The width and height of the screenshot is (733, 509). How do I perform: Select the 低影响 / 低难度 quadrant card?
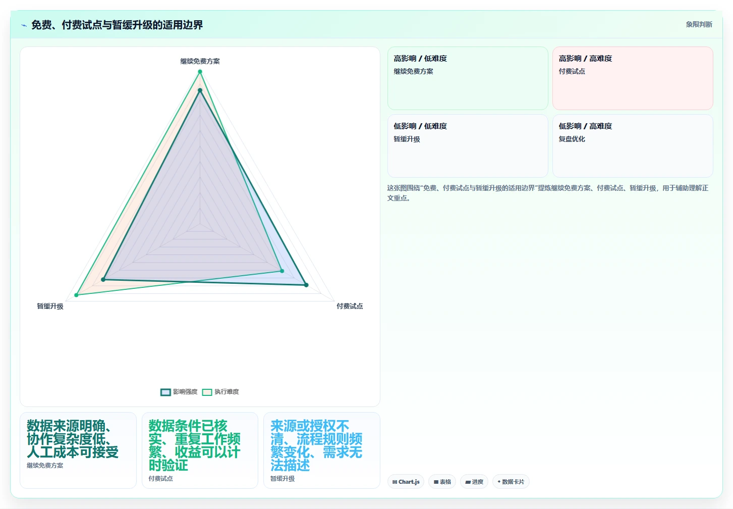pyautogui.click(x=468, y=146)
